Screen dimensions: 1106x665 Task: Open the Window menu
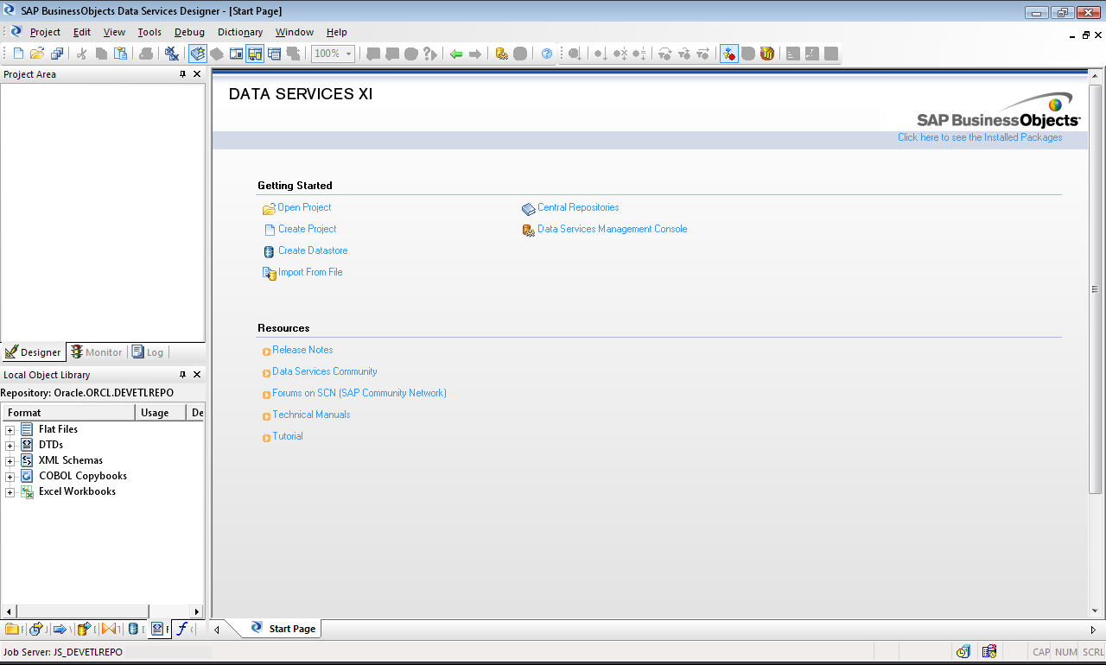295,32
